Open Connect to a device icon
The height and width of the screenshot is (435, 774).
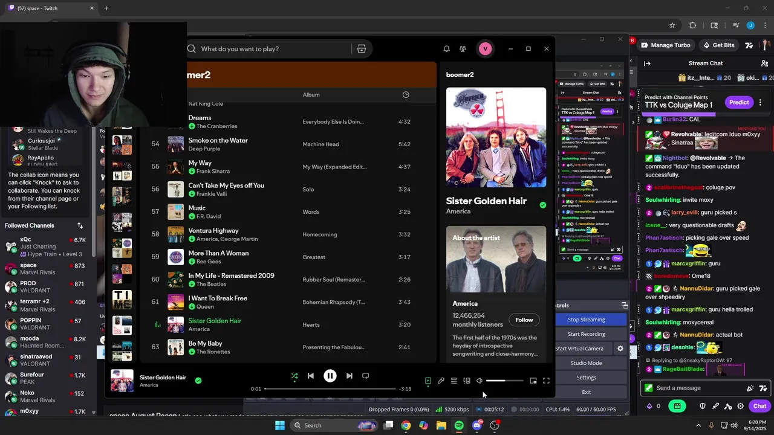[x=467, y=381]
